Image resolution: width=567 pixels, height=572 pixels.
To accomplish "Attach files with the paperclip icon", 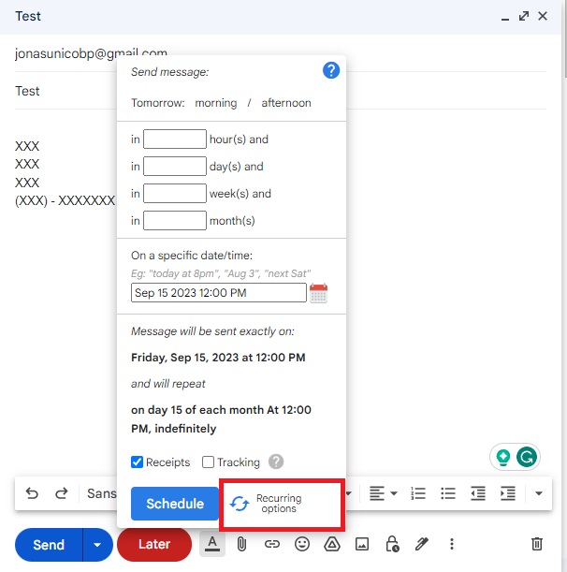I will [x=241, y=544].
